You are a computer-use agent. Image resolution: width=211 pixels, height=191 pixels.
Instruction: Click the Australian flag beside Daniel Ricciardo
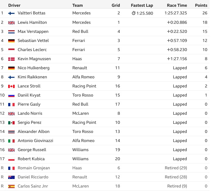coord(11,177)
